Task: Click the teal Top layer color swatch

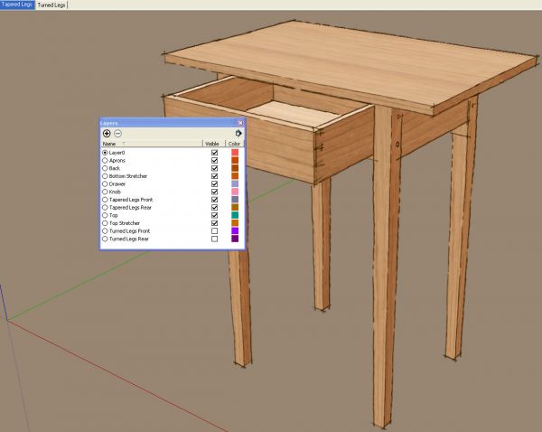Action: [x=235, y=215]
